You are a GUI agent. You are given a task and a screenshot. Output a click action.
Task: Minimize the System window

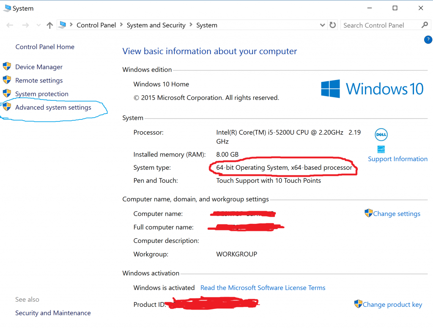pos(370,8)
